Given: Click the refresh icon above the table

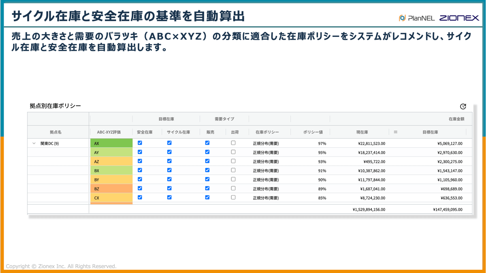Looking at the screenshot, I should pos(463,106).
